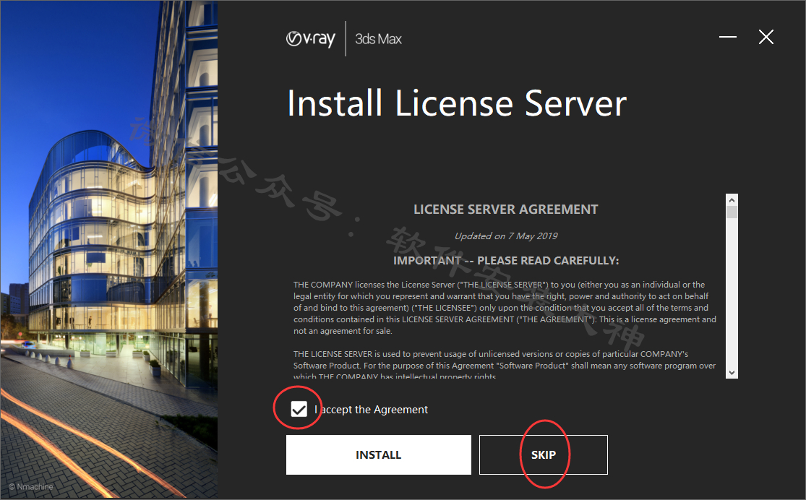
Task: Minimize the V-Ray installer window
Action: (x=728, y=37)
